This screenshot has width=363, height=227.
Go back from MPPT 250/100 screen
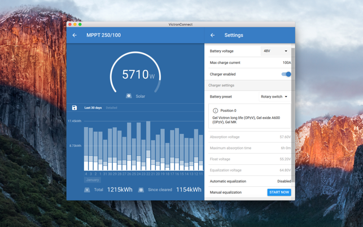[75, 35]
